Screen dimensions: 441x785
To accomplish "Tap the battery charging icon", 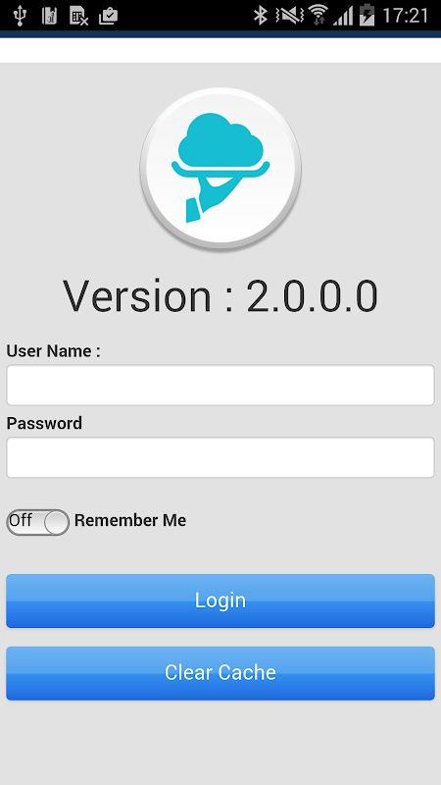I will (367, 15).
